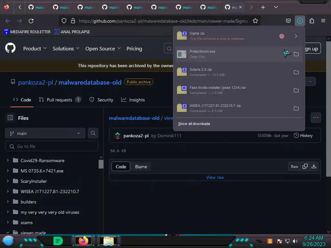This screenshot has height=248, width=331.
Task: List all tabs dropdown arrow
Action: pyautogui.click(x=276, y=7)
